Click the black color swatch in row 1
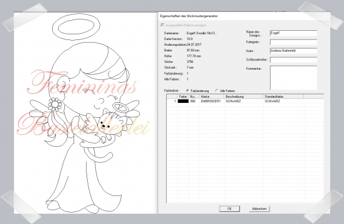The image size is (344, 224). pyautogui.click(x=183, y=101)
